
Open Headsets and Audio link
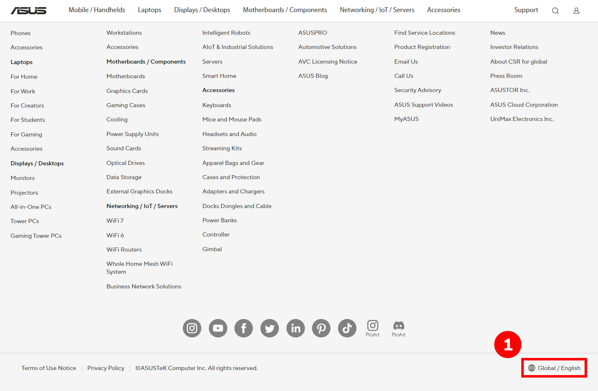coord(229,134)
